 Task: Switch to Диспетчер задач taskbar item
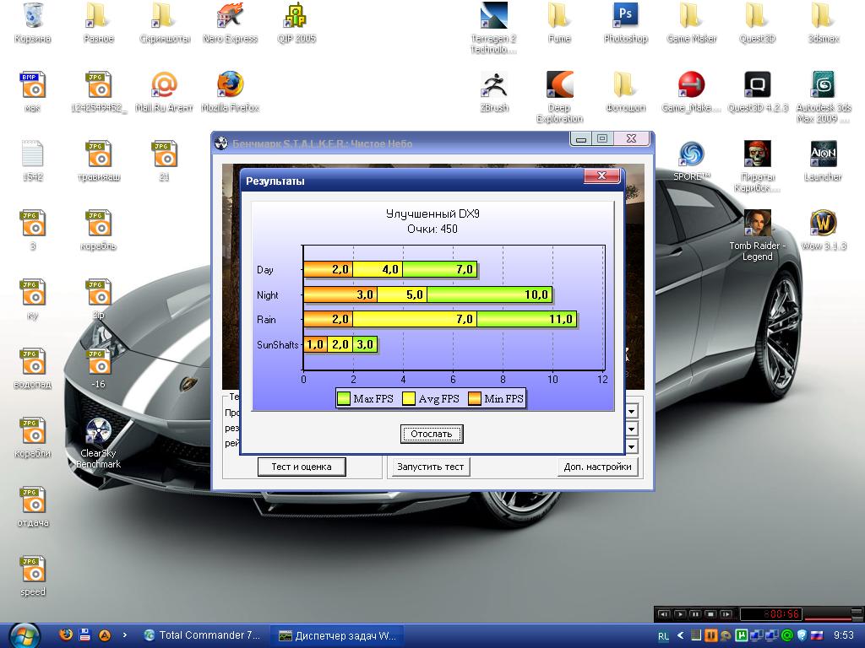point(337,634)
